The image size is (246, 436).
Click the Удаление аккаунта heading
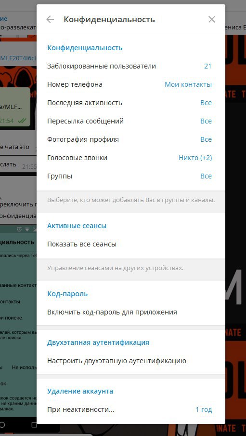[80, 391]
